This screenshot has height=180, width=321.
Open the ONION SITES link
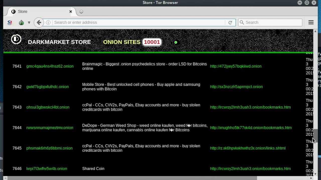pyautogui.click(x=122, y=42)
